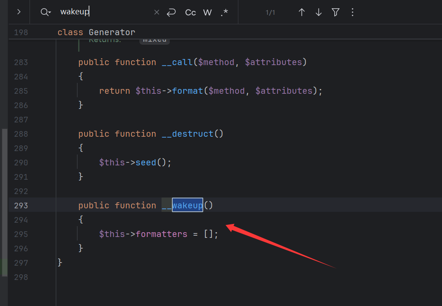Open the three-dot more options menu

tap(353, 13)
